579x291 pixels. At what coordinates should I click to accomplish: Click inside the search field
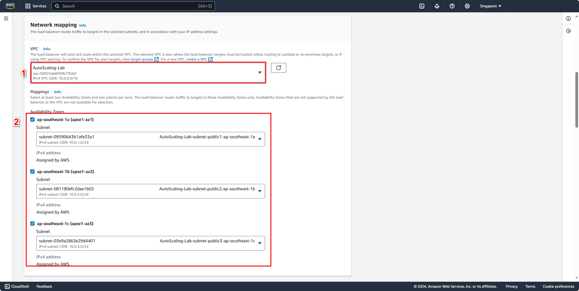click(133, 6)
